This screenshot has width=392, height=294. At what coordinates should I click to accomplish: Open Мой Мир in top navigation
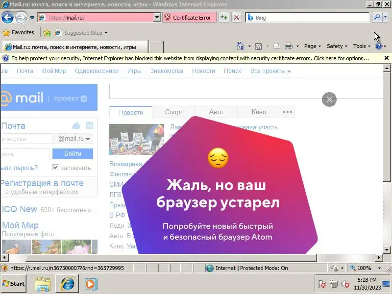pos(54,71)
